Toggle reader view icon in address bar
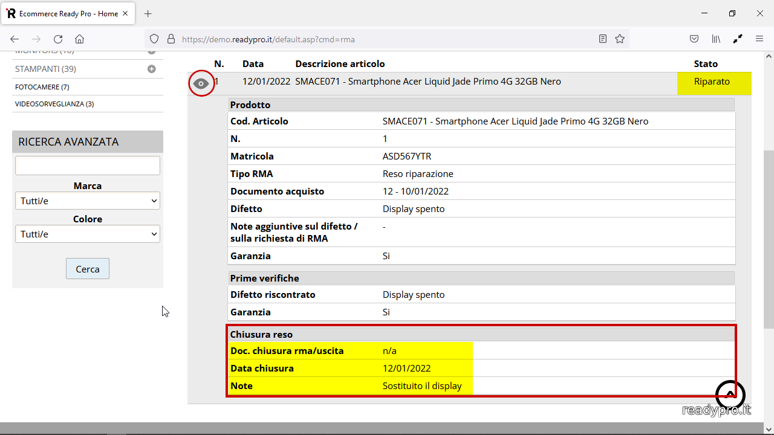 [603, 39]
